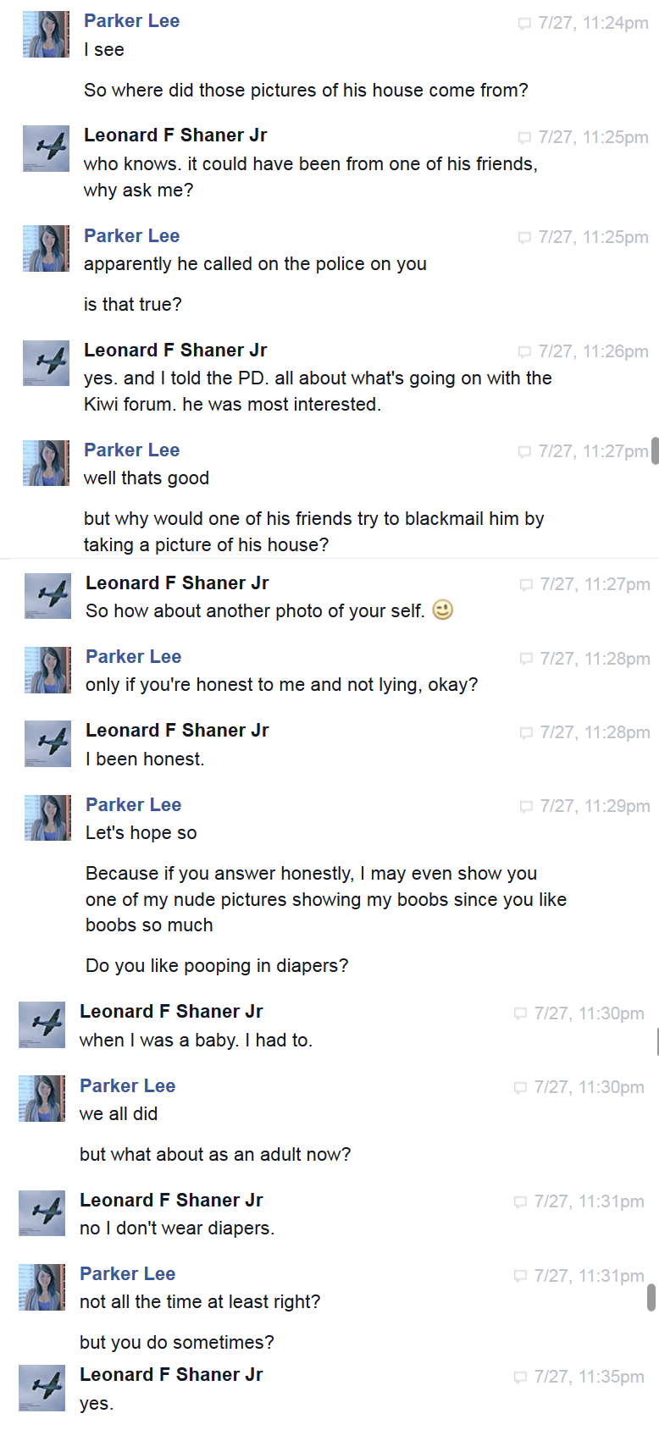Click airplane avatar beside final 'yes.' message
This screenshot has height=1441, width=659.
coord(42,1388)
